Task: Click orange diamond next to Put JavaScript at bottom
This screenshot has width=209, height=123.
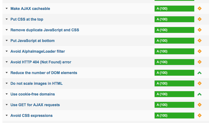Action: pos(199,41)
